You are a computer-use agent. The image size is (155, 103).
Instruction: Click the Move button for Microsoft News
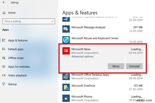(x=116, y=66)
